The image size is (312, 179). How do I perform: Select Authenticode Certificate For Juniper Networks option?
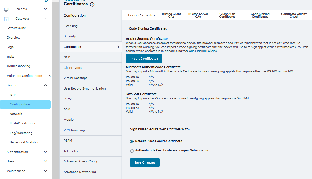tap(132, 151)
